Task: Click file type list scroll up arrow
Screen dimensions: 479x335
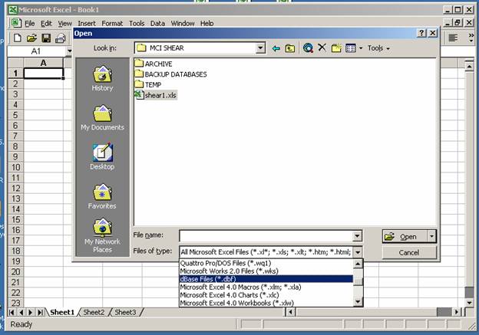Action: pyautogui.click(x=358, y=264)
